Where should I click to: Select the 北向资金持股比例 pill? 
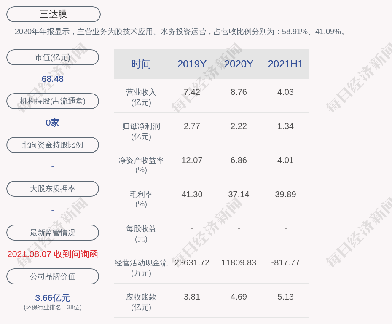point(53,145)
